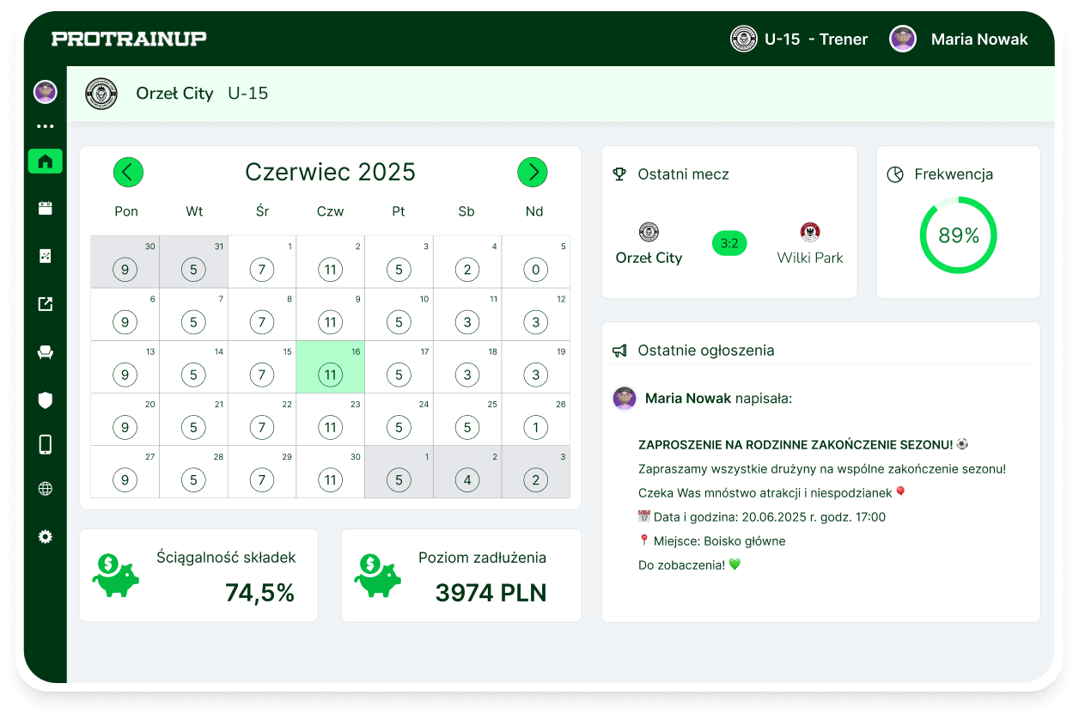
Task: Open the Poziom zadłużenia card
Action: pos(461,576)
